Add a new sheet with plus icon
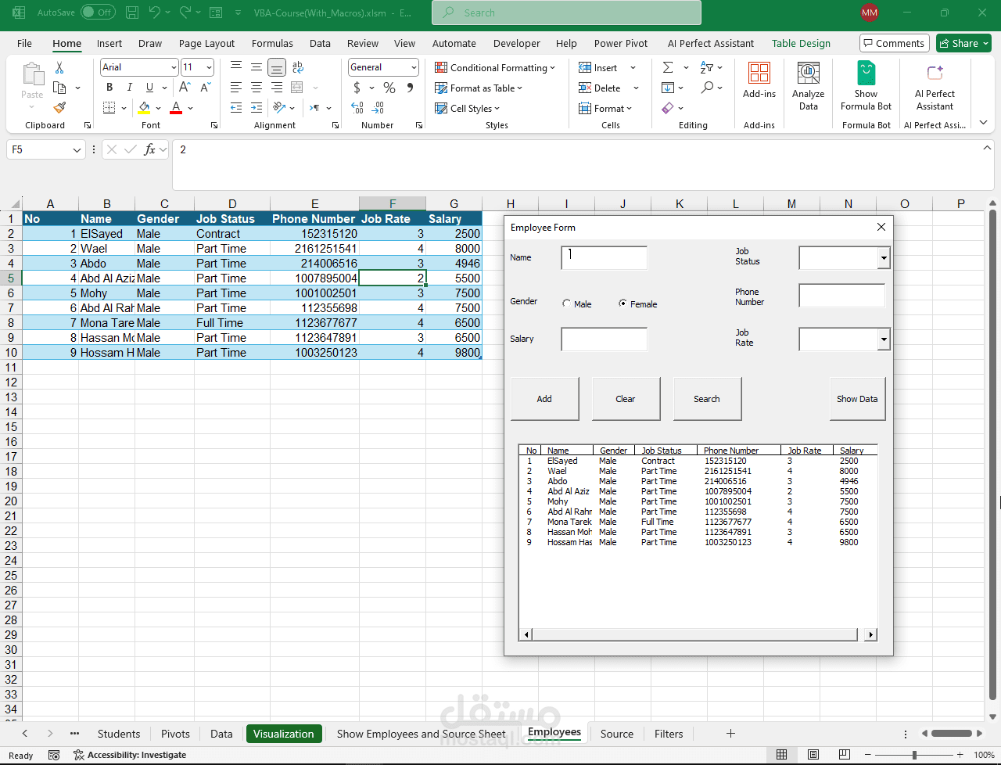Image resolution: width=1001 pixels, height=765 pixels. pos(730,734)
